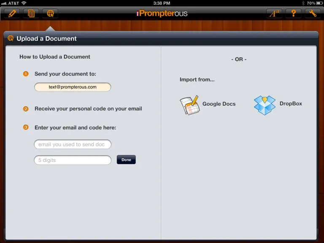Select the Google Docs import label
This screenshot has height=243, width=324.
pyautogui.click(x=219, y=104)
